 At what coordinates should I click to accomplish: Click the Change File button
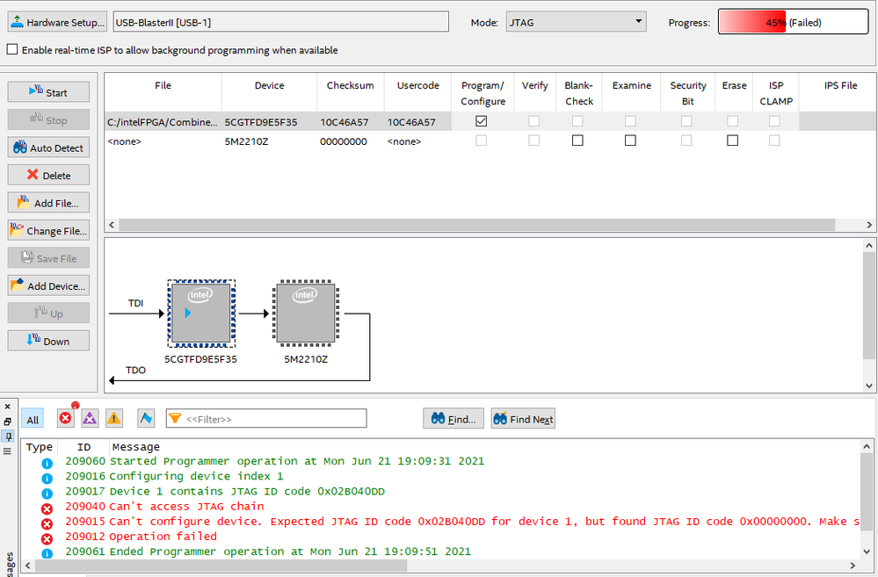(x=48, y=231)
